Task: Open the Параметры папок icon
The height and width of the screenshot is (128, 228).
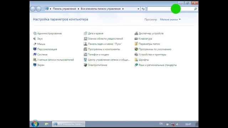Action: [x=136, y=44]
